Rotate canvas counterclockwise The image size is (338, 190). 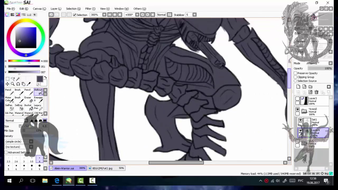click(x=142, y=15)
